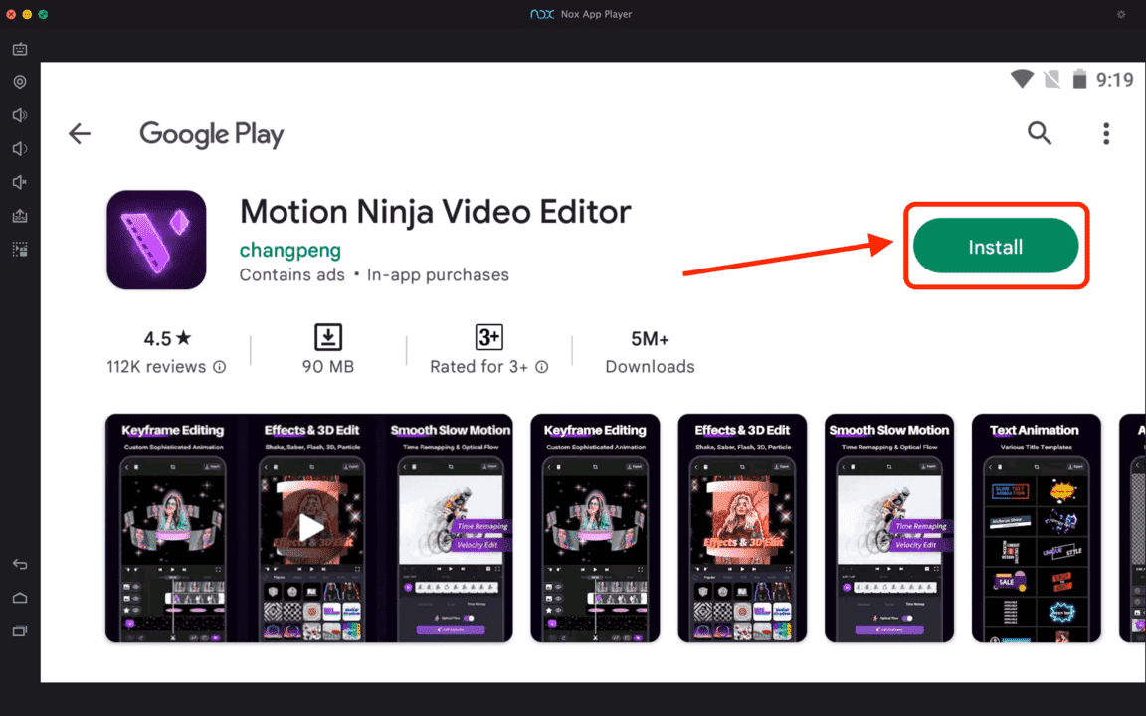Viewport: 1146px width, 716px height.
Task: Click the Google Play logo text
Action: (212, 134)
